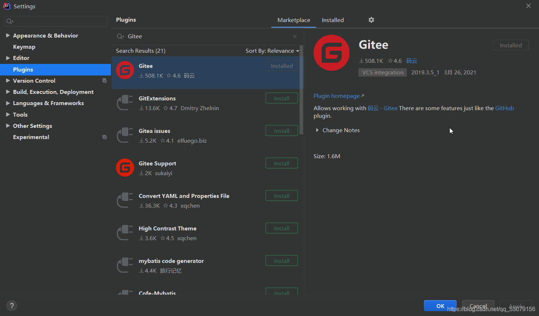Install the Gitee Support plugin
Screen dimensions: 539x316
click(282, 163)
